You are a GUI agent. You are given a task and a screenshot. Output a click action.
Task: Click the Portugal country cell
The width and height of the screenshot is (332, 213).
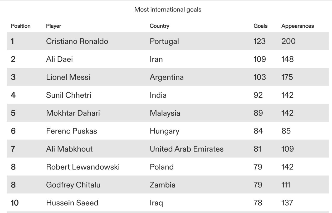coord(164,41)
